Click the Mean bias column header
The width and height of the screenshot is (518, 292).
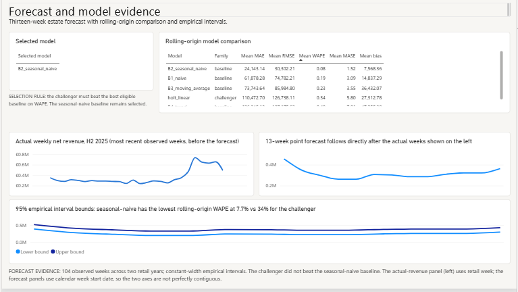pyautogui.click(x=371, y=56)
